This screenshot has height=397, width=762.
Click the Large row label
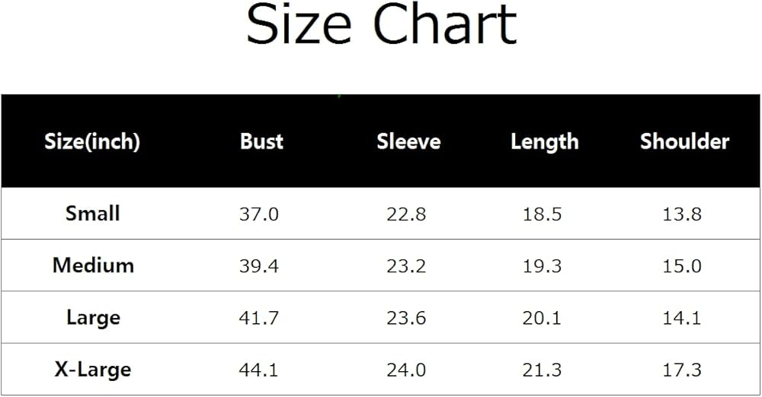click(x=93, y=317)
